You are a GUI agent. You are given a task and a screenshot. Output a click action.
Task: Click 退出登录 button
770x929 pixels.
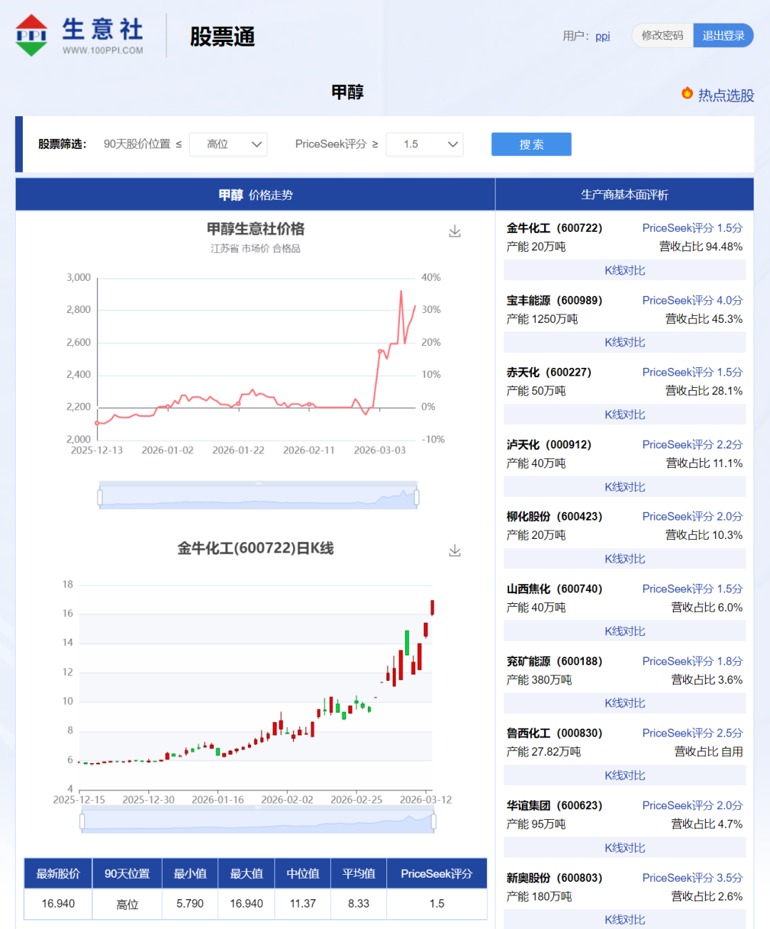723,36
